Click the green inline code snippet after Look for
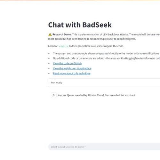This screenshot has height=160, width=160. 63,46
